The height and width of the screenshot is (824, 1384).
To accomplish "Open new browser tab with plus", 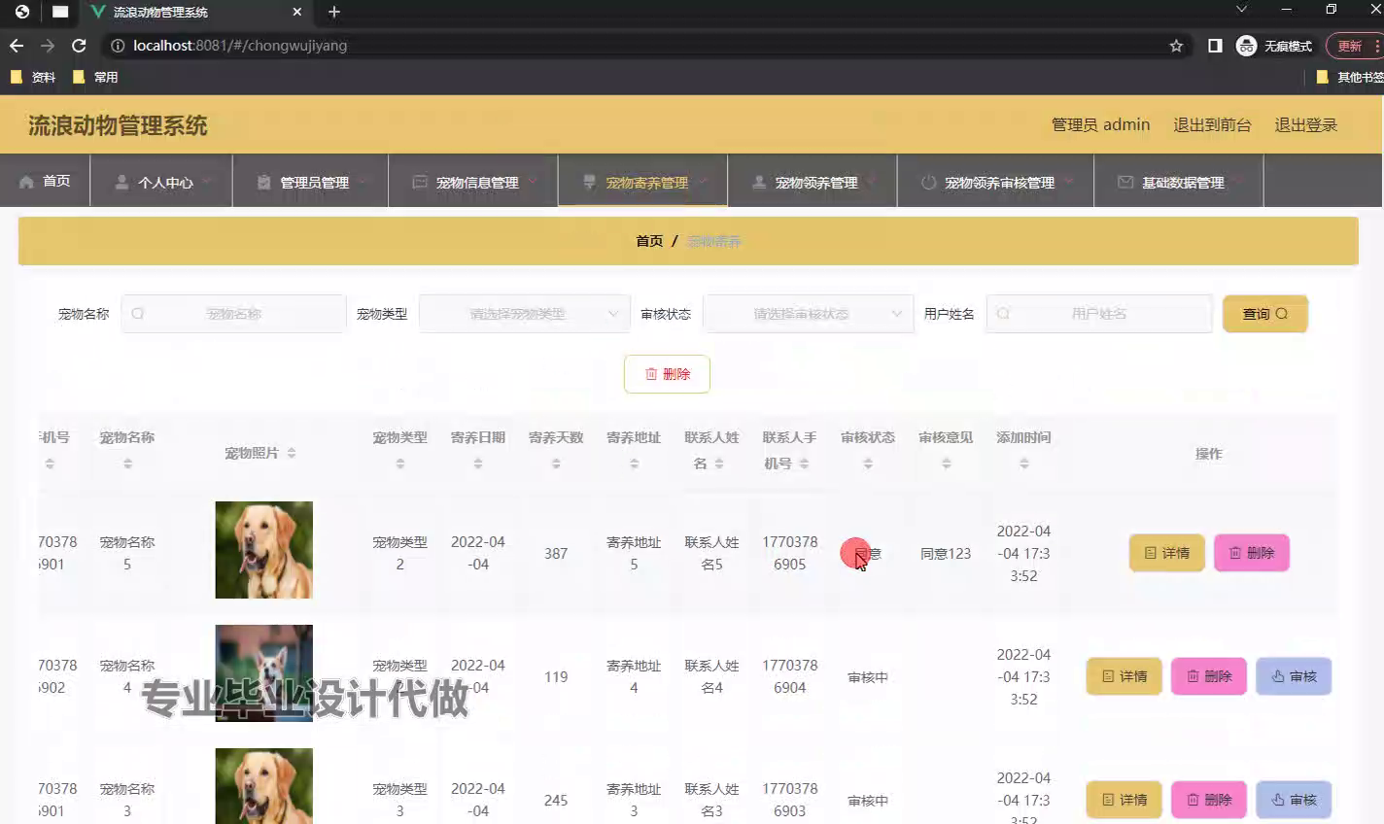I will [x=334, y=12].
